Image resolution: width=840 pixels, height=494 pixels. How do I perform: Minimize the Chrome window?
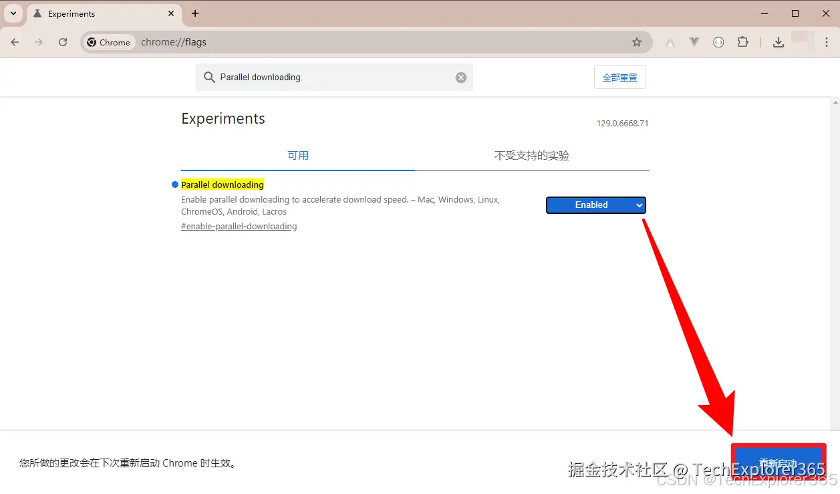(x=764, y=13)
